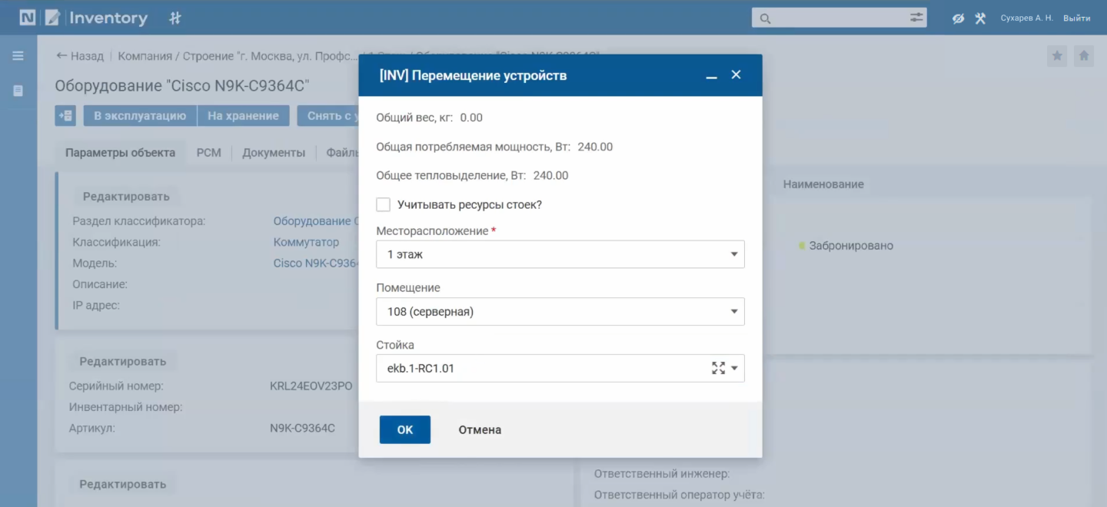
Task: Switch to the Документы tab
Action: point(274,153)
